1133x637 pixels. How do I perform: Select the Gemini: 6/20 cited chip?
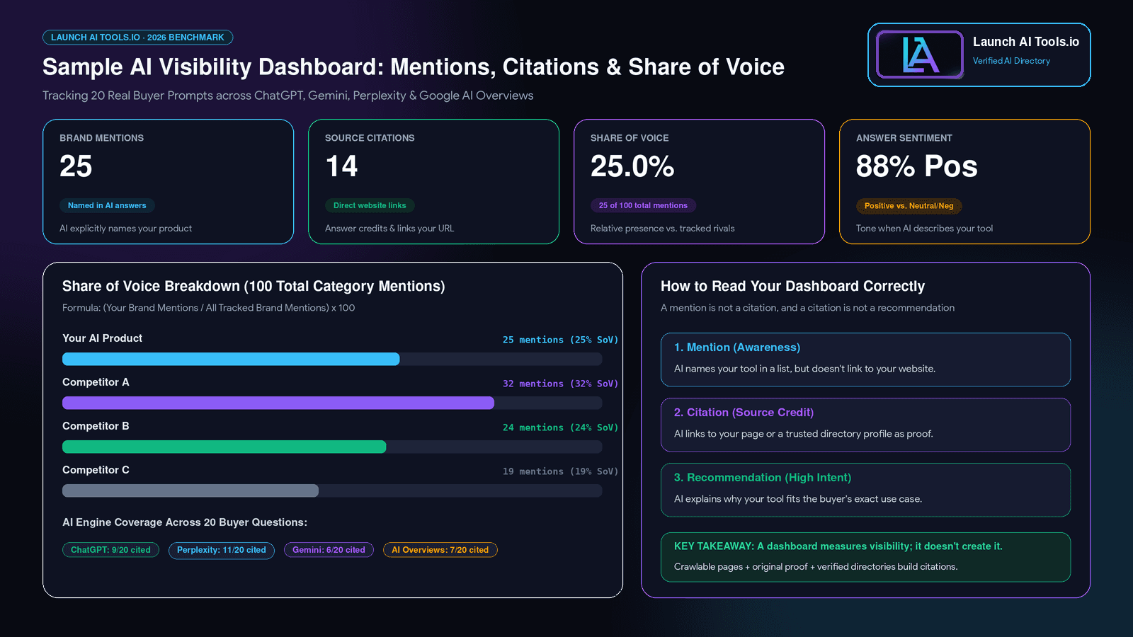pos(329,550)
